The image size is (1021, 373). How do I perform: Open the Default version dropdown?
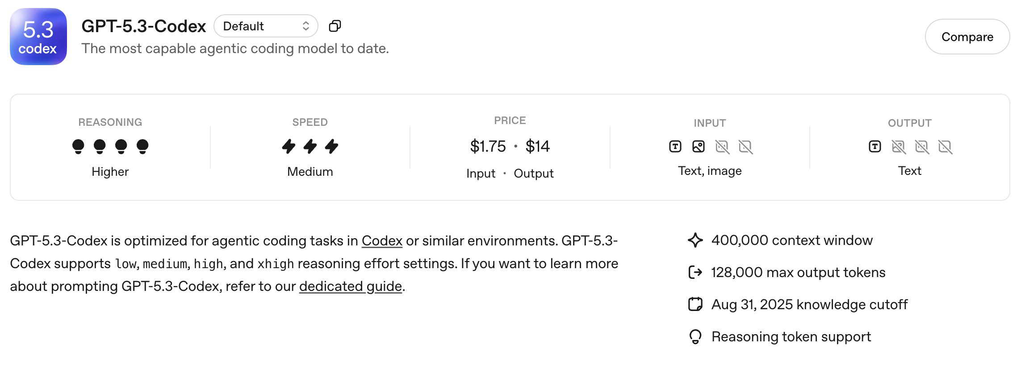(x=266, y=26)
